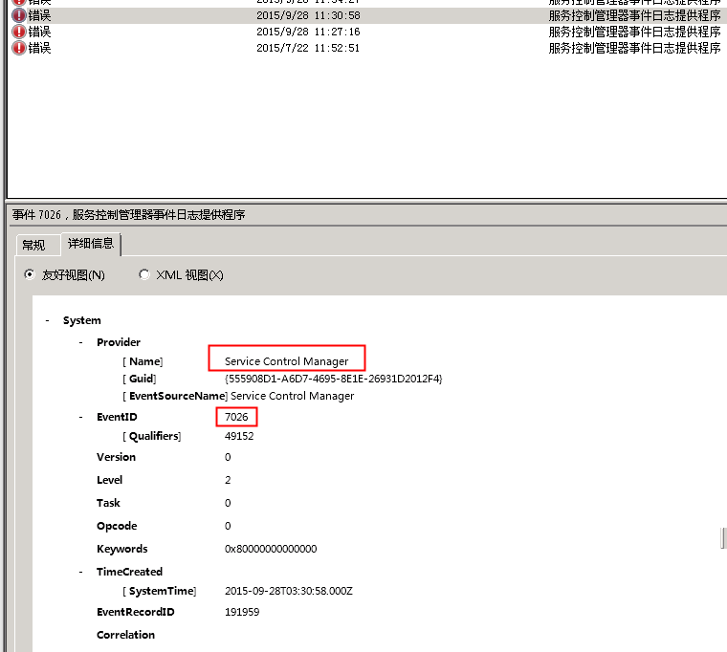Click the details pane vertical scrollbar handle
This screenshot has height=652, width=727.
click(x=723, y=539)
